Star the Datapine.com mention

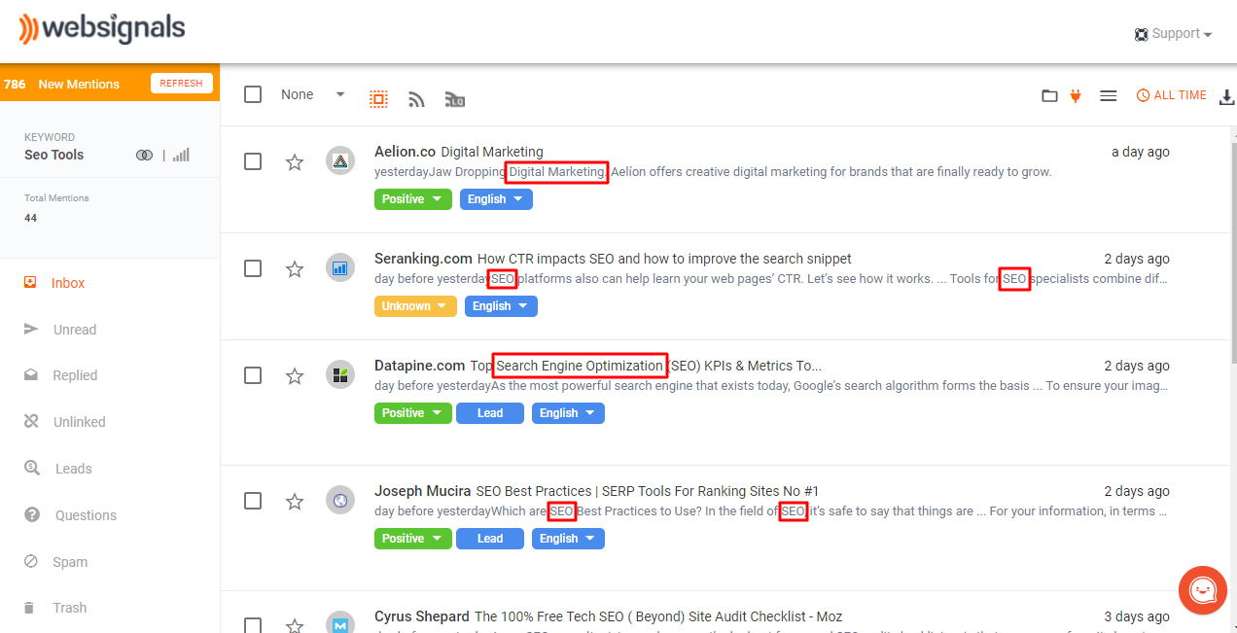click(295, 375)
